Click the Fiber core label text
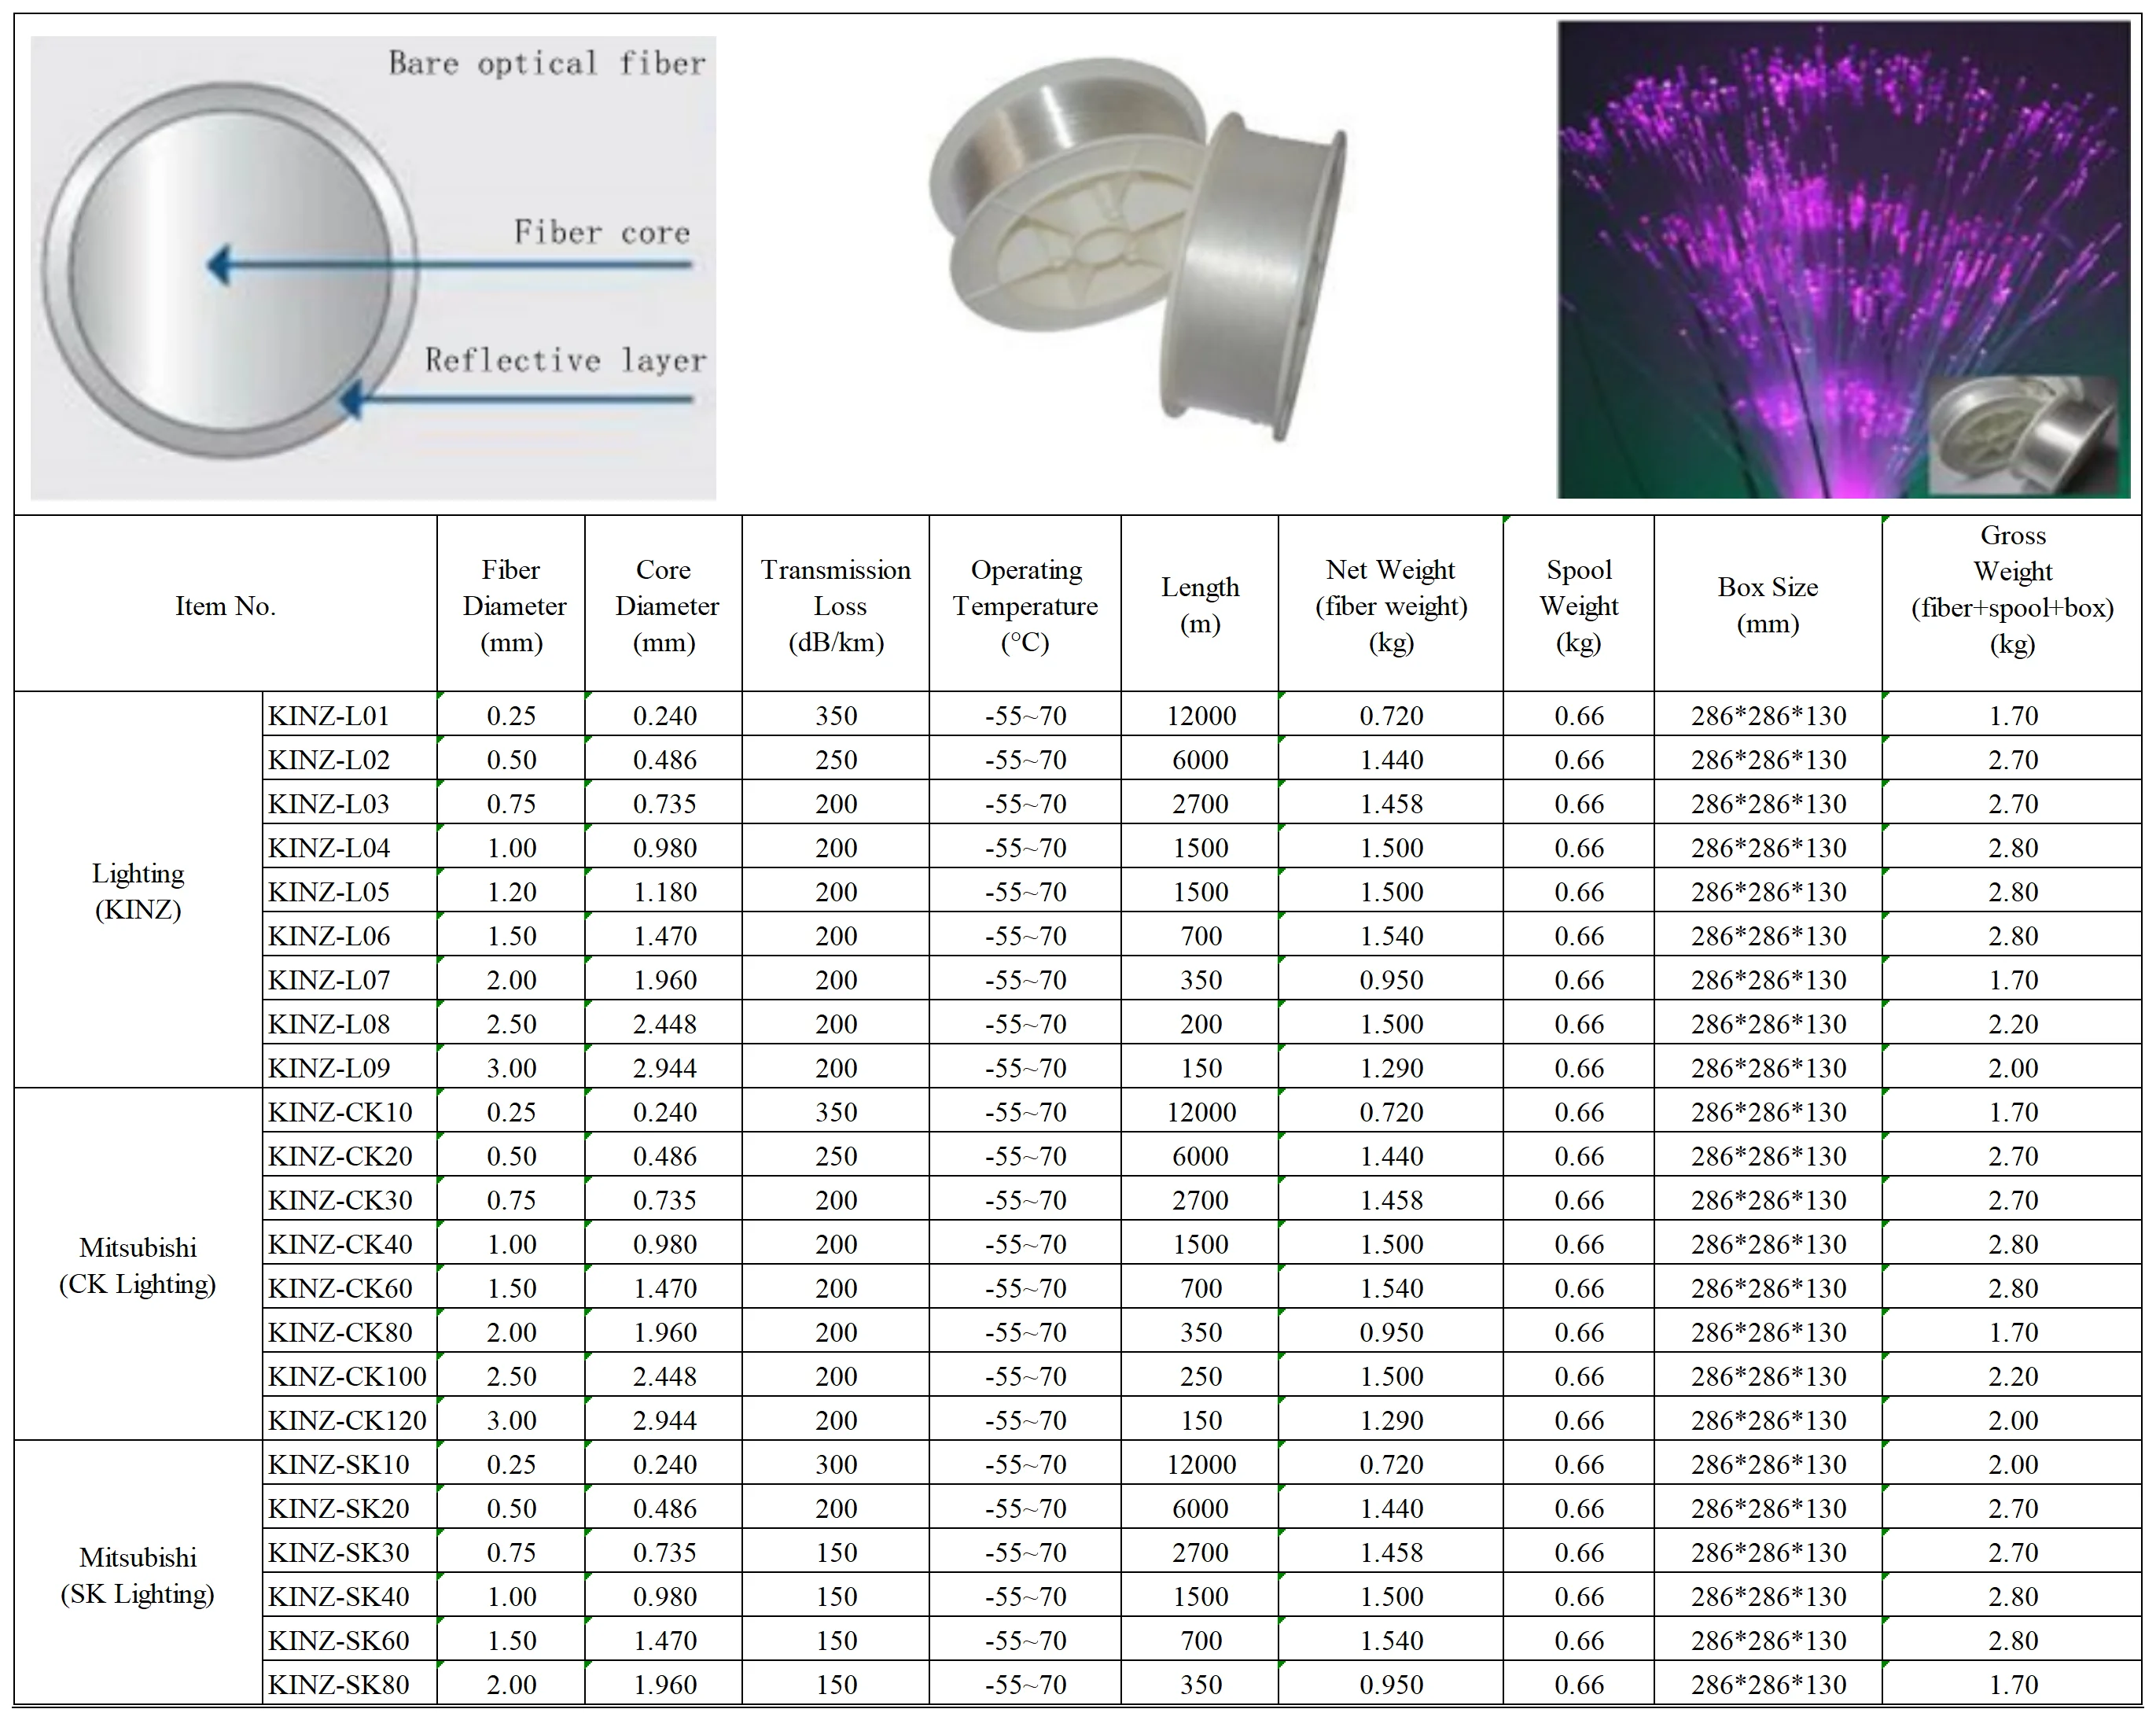Screen dimensions: 2156x1720 coord(602,232)
